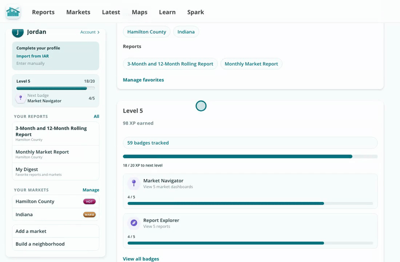
Task: Click the Market Navigator pin icon in sidebar
Action: click(20, 98)
